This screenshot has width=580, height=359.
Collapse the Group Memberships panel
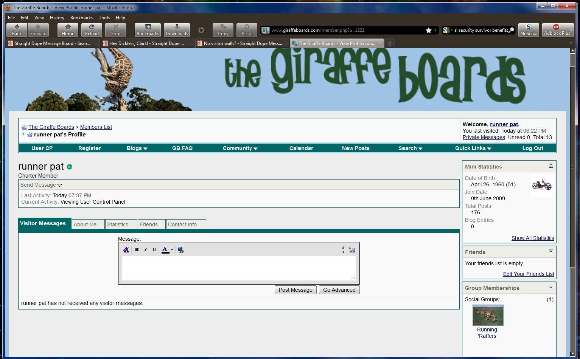551,287
